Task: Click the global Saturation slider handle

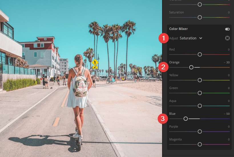Action: 200,17
